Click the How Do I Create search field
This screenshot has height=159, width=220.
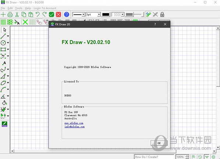[x=154, y=157]
